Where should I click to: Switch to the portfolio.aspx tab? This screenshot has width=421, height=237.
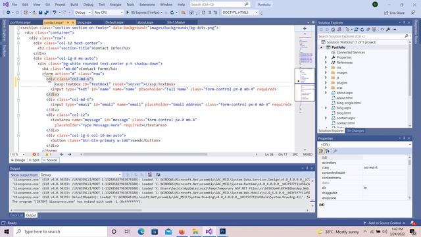tap(20, 22)
